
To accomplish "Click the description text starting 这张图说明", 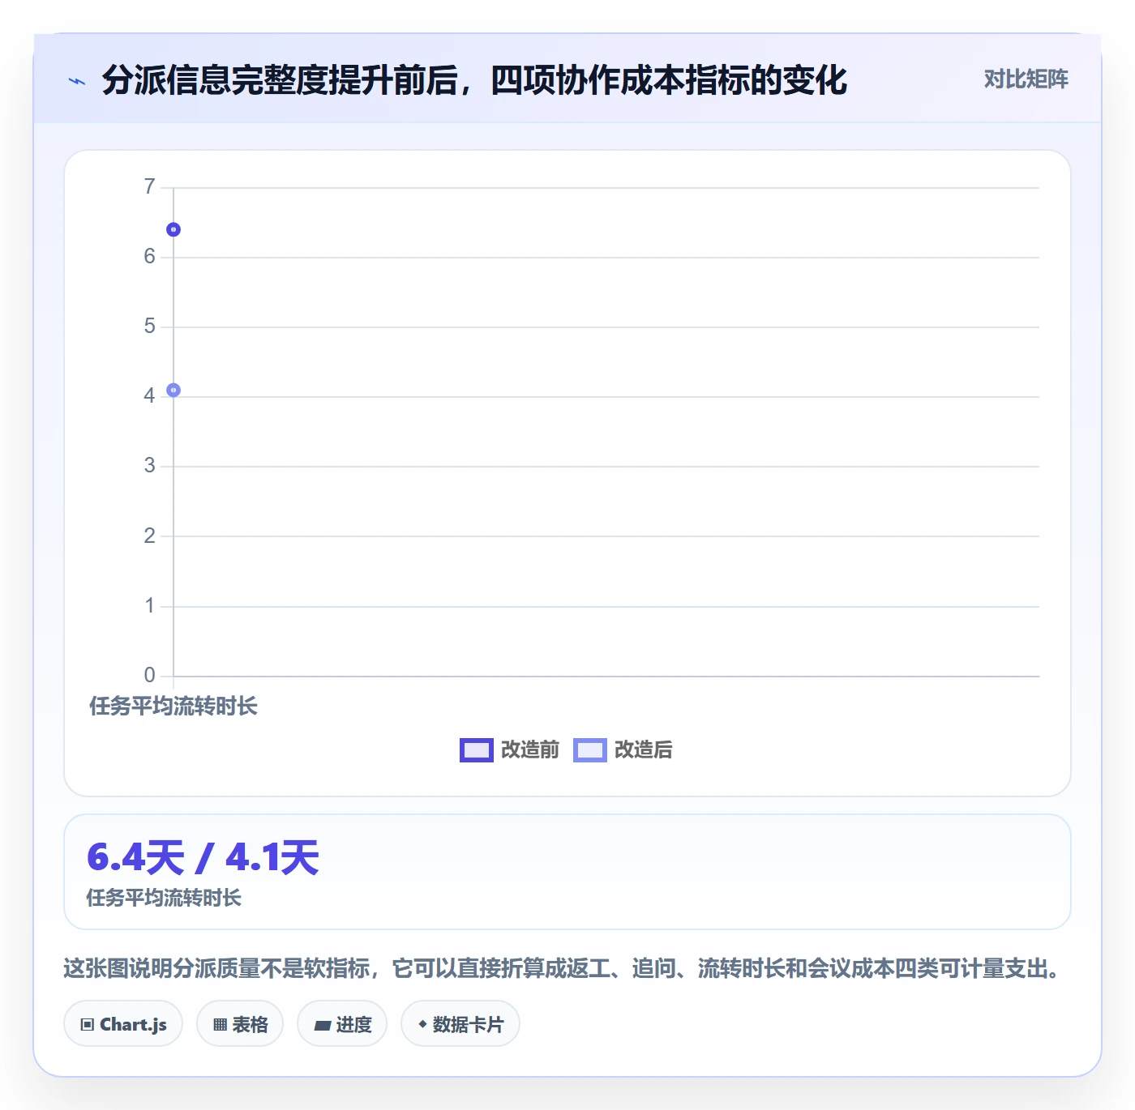I will tap(564, 968).
